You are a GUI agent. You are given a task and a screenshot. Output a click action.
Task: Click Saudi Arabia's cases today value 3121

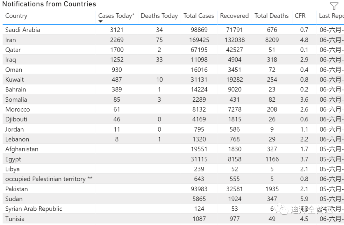click(117, 30)
